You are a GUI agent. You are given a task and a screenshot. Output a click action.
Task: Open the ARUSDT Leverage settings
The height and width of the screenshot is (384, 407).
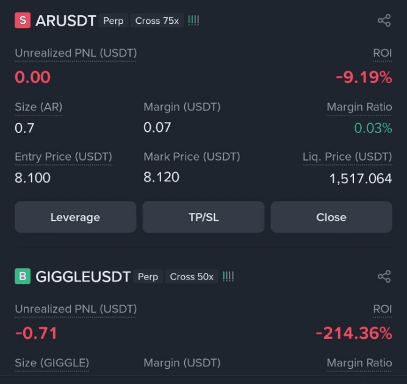point(76,217)
